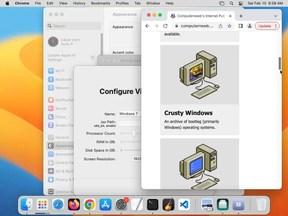The image size is (288, 216).
Task: Reload the computernewb page
Action: point(165,26)
